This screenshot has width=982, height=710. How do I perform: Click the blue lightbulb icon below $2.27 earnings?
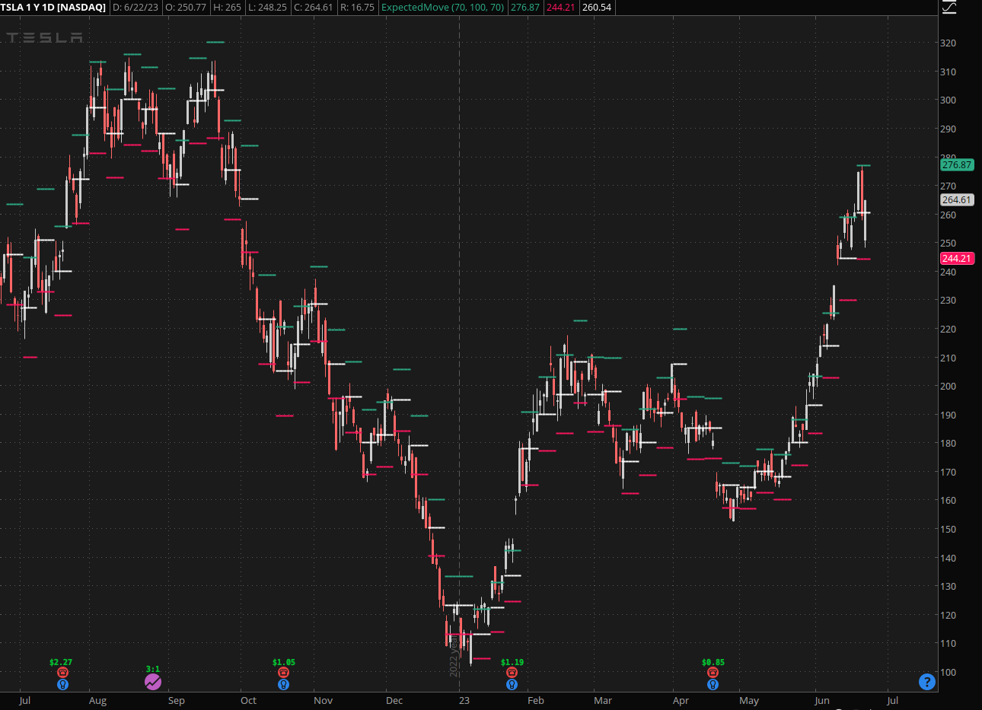pos(62,684)
